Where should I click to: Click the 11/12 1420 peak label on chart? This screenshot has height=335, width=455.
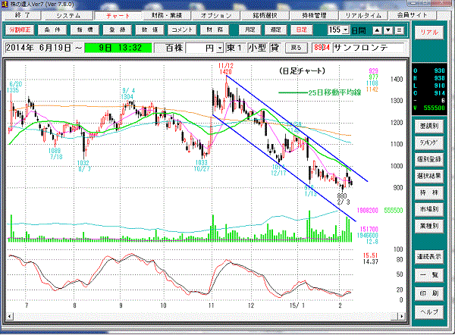tap(226, 69)
